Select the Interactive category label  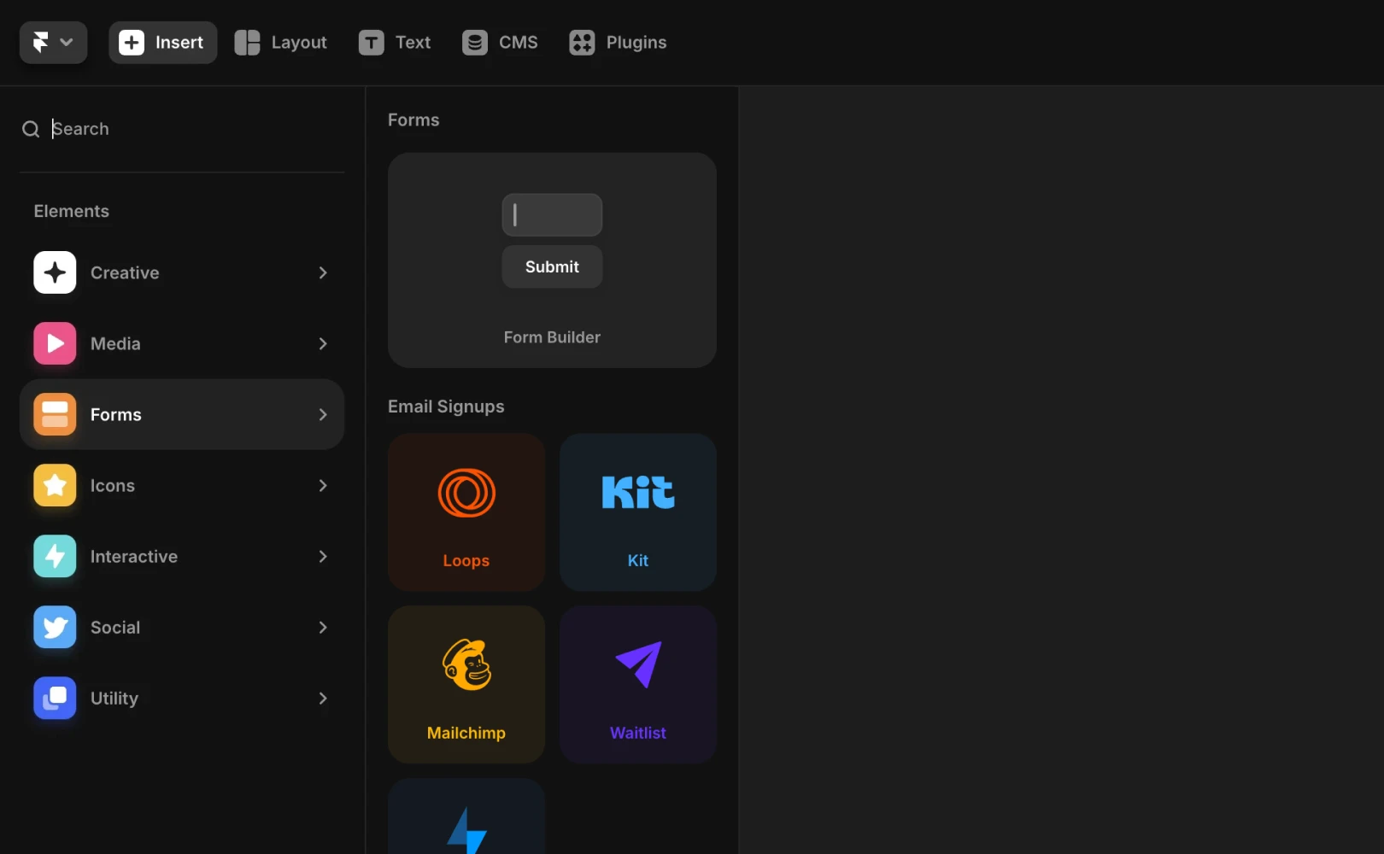(134, 556)
